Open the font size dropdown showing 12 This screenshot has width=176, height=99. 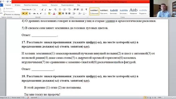(x=40, y=10)
